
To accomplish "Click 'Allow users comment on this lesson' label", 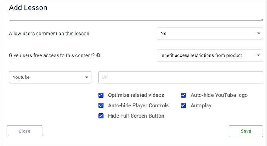I will 49,34.
